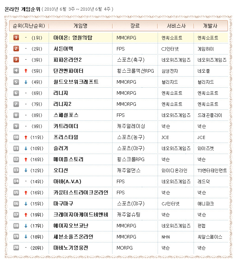Viewport: 237px width, 263px height.
Task: Click the 개발사 column header
Action: (x=210, y=26)
